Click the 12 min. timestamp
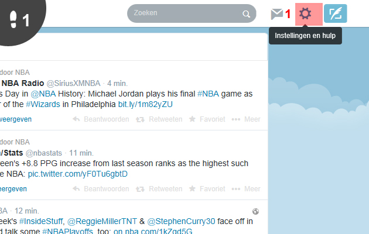The width and height of the screenshot is (369, 234). [x=27, y=211]
